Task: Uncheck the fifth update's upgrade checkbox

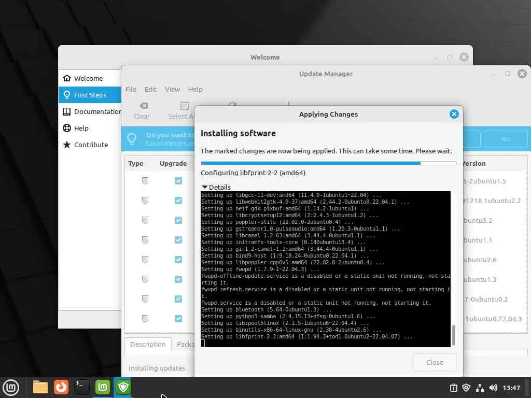Action: pyautogui.click(x=178, y=259)
